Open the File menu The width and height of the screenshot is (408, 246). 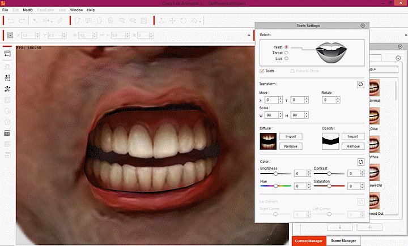point(5,10)
